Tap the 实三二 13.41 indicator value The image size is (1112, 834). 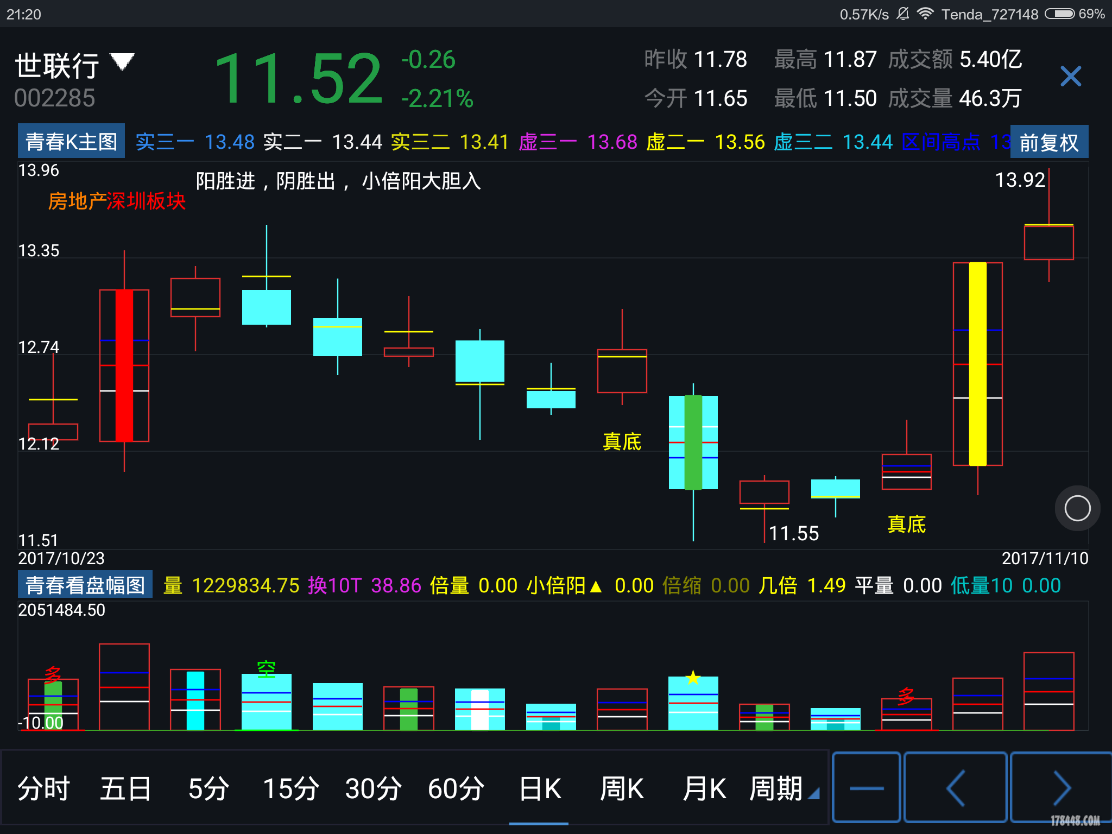(450, 142)
